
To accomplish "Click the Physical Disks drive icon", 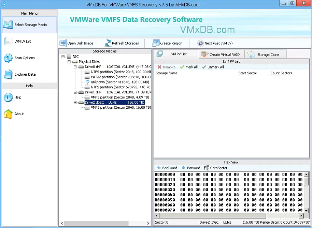I will [x=75, y=62].
